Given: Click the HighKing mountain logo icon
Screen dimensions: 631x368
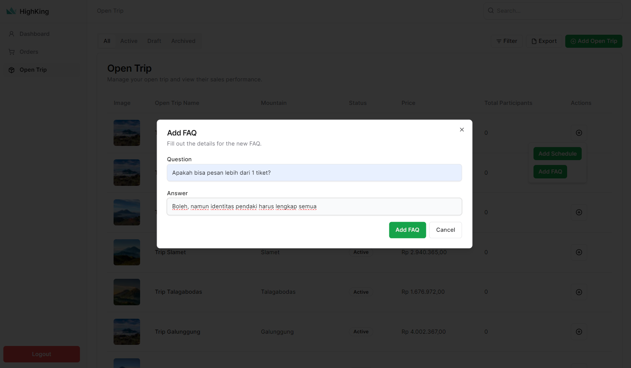Looking at the screenshot, I should click(x=11, y=11).
